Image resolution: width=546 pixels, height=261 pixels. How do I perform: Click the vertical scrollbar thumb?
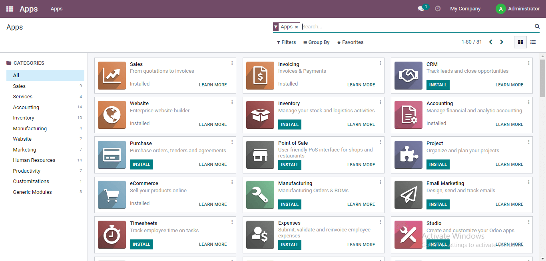point(542,78)
